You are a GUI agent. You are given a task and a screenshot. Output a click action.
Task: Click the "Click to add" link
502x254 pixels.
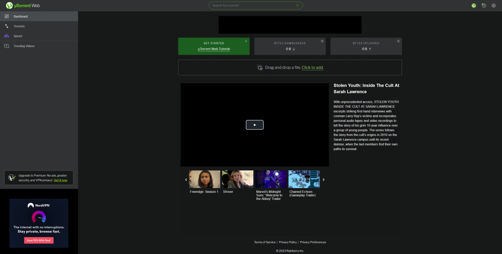(313, 67)
